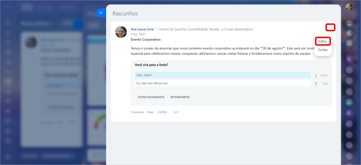The width and height of the screenshot is (361, 165).
Task: Expand the Mais options under post
Action: point(150,112)
